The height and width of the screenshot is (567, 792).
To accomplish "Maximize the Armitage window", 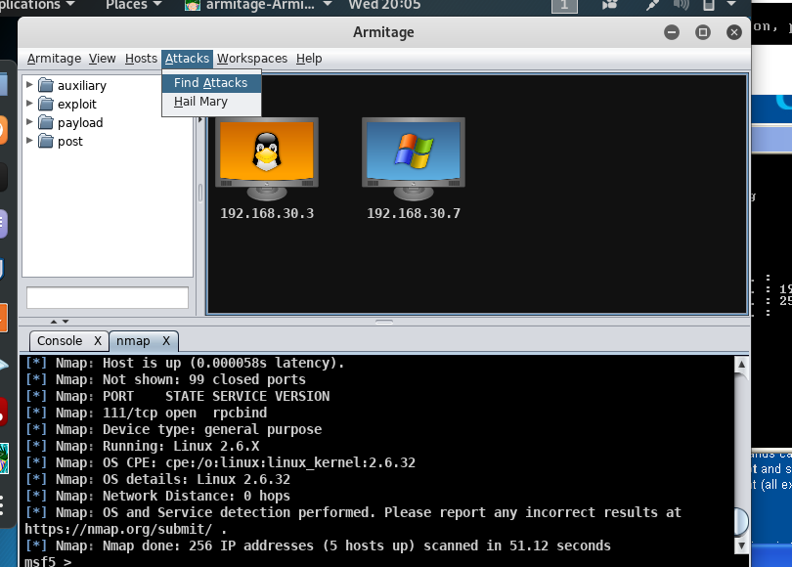I will [703, 32].
